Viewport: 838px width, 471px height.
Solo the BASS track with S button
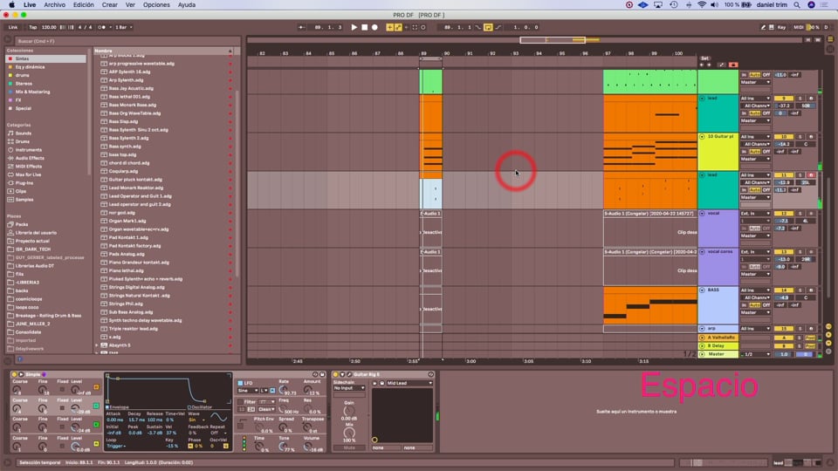(x=800, y=290)
